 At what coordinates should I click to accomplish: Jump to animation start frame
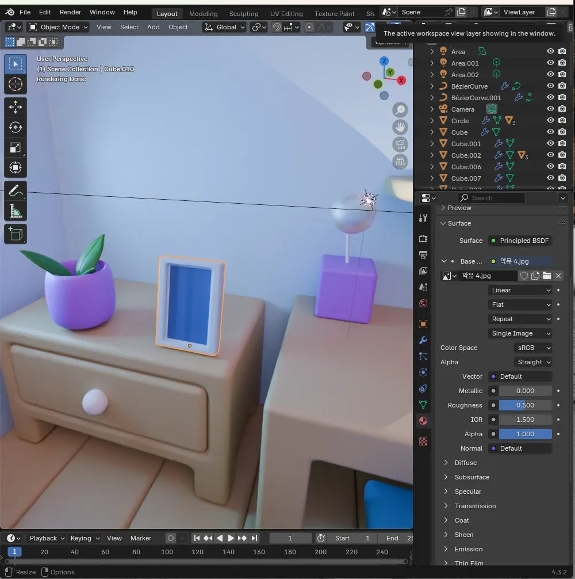click(x=197, y=538)
